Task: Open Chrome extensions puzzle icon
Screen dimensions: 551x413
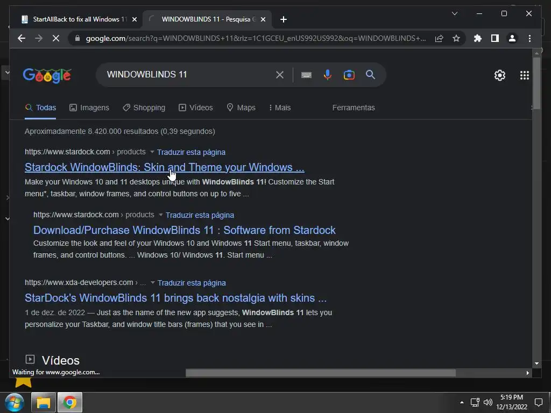Action: [478, 38]
